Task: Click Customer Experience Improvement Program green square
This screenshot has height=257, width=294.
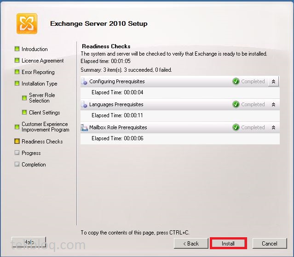Action: click(17, 127)
